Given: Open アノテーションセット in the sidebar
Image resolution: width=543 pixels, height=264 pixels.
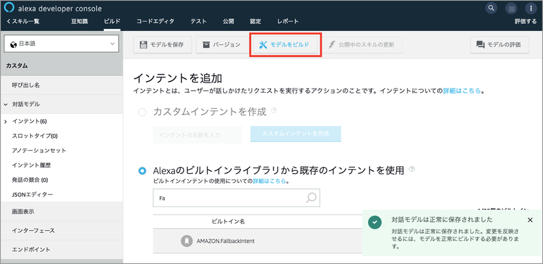Looking at the screenshot, I should coord(39,151).
